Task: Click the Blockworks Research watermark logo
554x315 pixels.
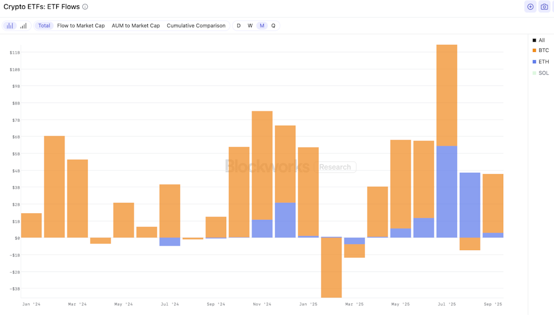Action: [x=291, y=167]
